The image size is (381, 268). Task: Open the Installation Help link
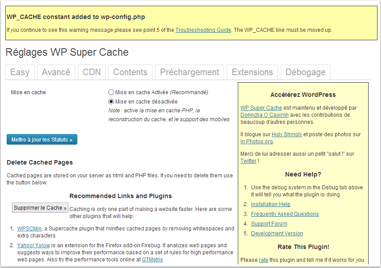(x=271, y=204)
